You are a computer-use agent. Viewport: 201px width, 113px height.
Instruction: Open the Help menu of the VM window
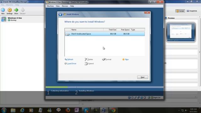click(72, 6)
